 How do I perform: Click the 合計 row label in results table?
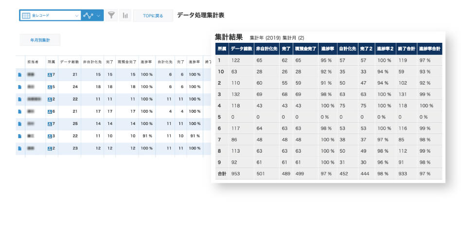pos(222,174)
